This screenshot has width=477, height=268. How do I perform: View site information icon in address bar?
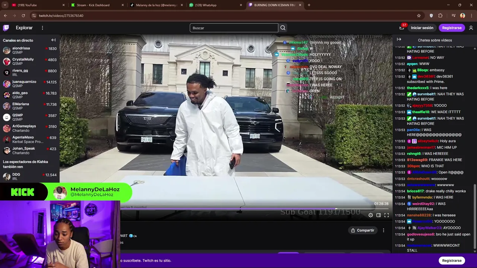[34, 16]
